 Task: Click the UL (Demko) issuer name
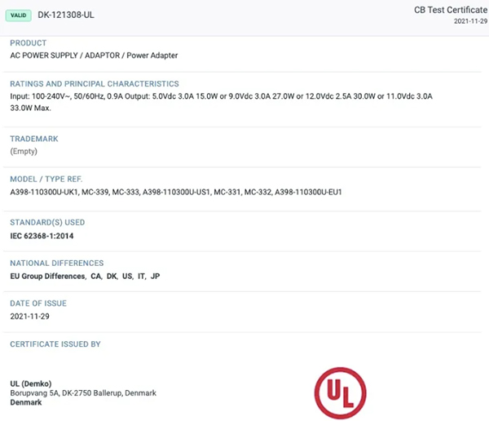[31, 383]
